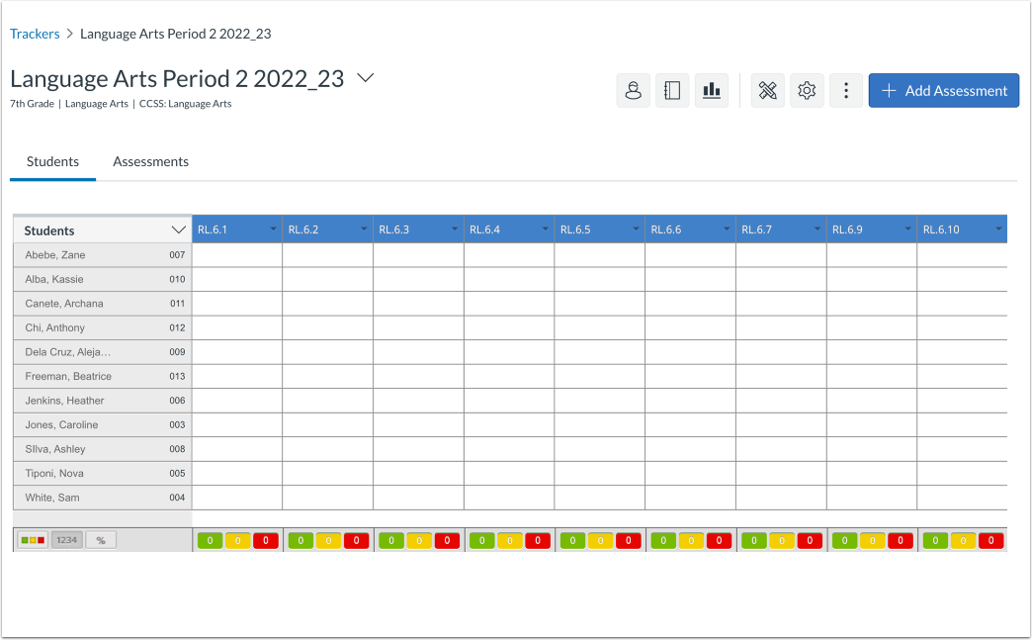This screenshot has width=1032, height=640.
Task: Open the three-dot overflow menu icon
Action: (845, 90)
